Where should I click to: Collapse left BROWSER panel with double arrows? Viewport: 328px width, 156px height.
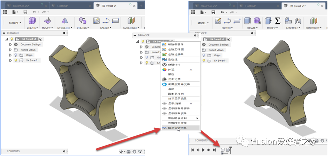pos(4,33)
